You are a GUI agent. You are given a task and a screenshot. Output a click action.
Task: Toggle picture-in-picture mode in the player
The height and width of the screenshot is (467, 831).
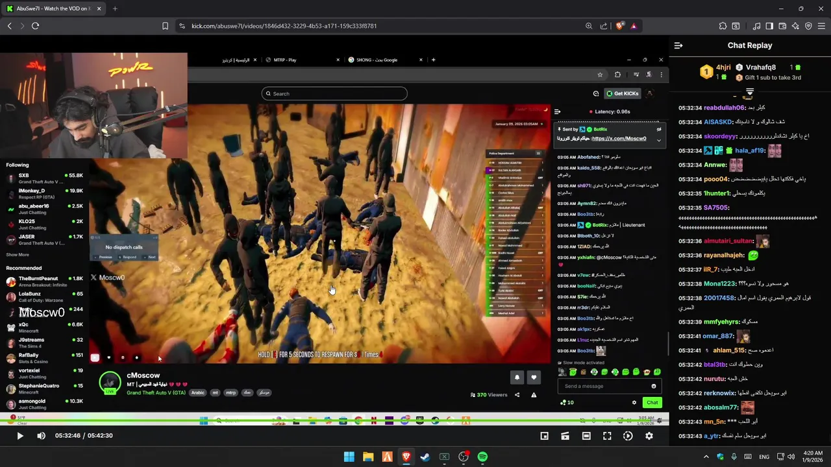pyautogui.click(x=544, y=436)
